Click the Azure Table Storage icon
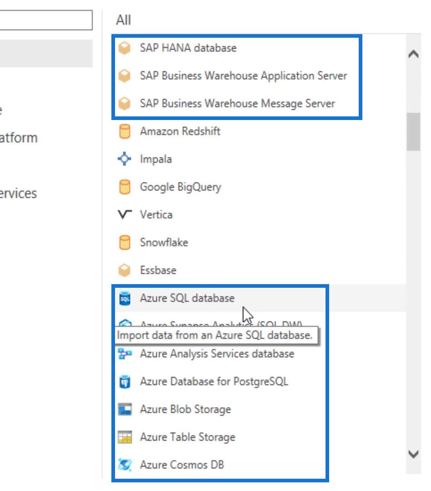 point(124,437)
